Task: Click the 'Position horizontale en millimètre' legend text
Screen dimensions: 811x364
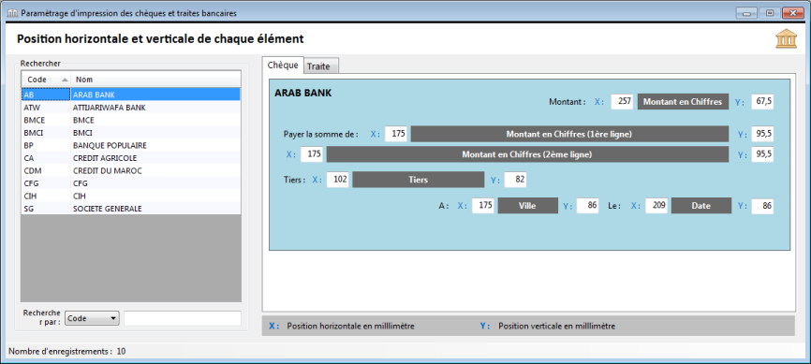Action: [x=350, y=327]
